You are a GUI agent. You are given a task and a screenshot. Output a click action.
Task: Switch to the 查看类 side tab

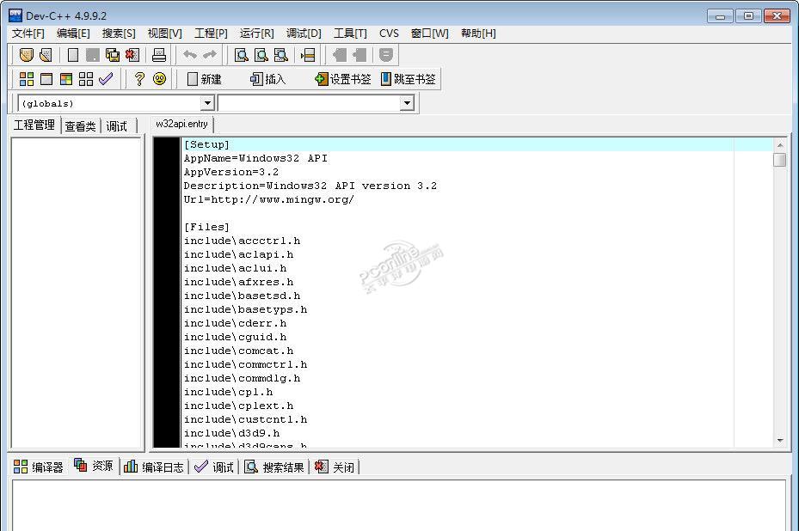coord(81,126)
